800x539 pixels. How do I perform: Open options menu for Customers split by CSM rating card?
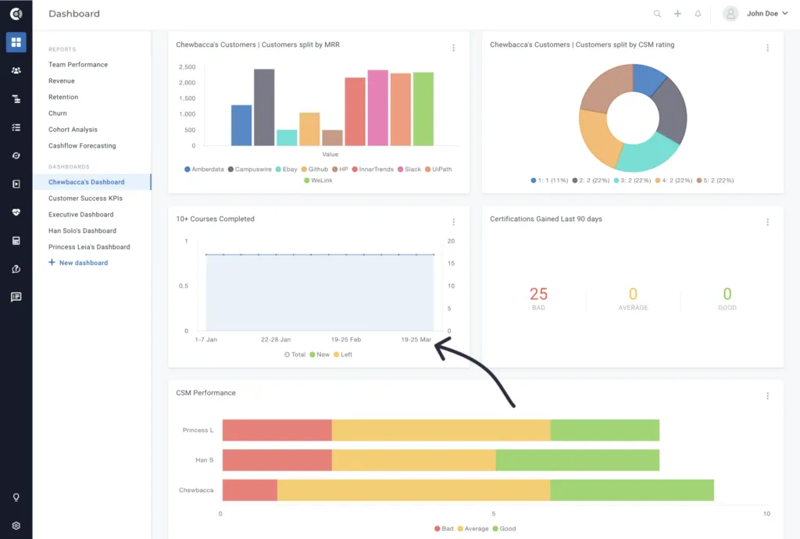(x=767, y=48)
